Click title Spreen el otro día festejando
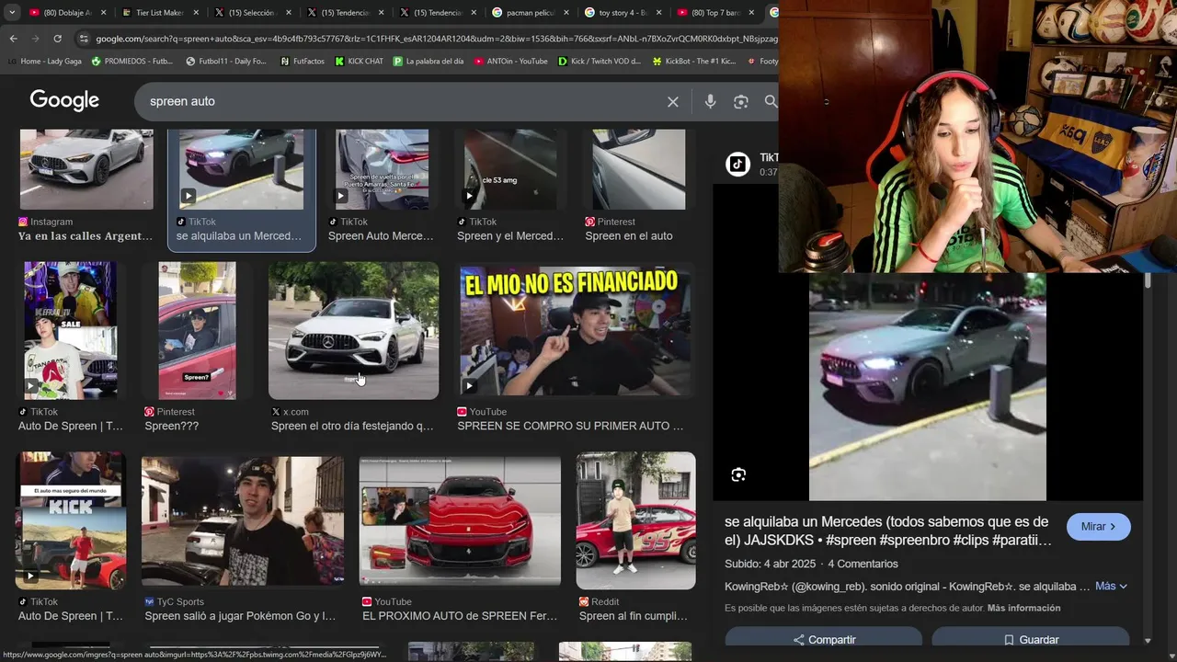Screen dimensions: 1177x662 [352, 426]
